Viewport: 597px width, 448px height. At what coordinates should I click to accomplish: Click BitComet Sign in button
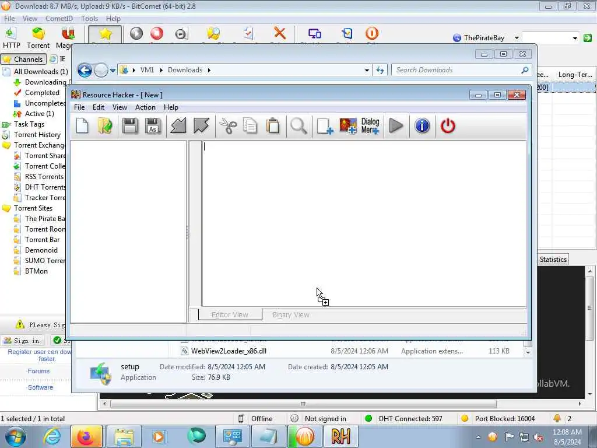point(23,340)
